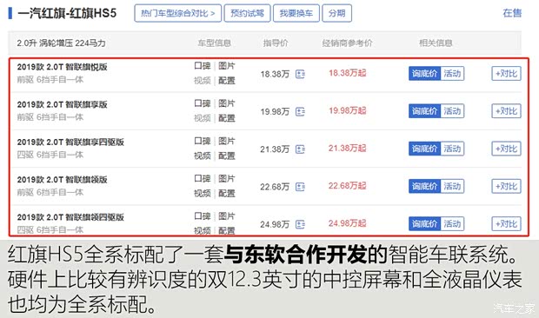Click 询底价 for 智联旗享版 front-drive

click(x=424, y=111)
